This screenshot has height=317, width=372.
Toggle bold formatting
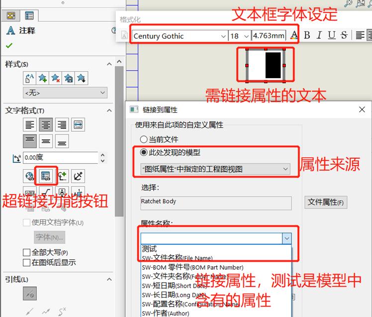(307, 35)
